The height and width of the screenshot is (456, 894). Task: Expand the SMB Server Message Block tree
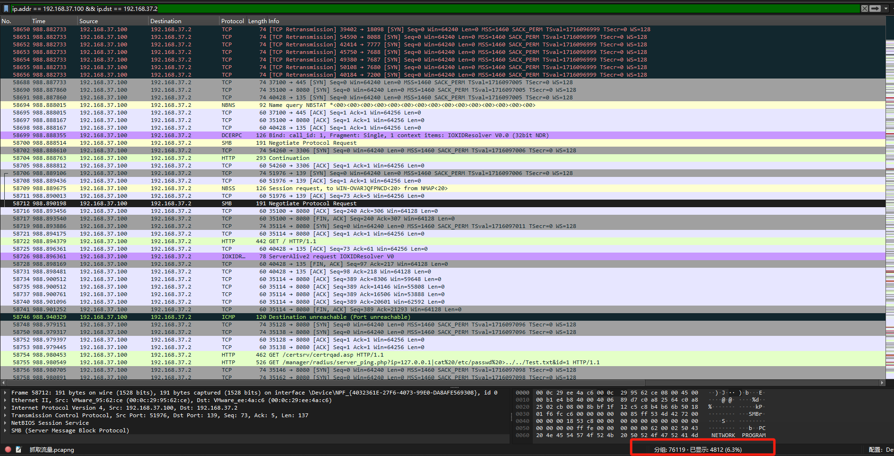click(5, 430)
